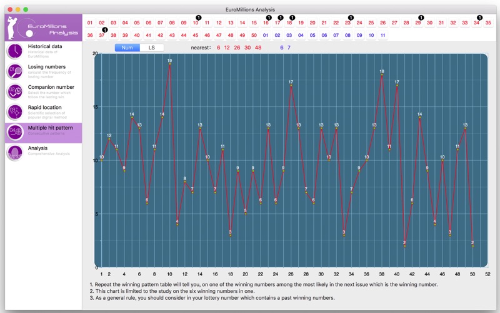500x313 pixels.
Task: Click the EuroMillions Analysis window title
Action: coord(250,9)
